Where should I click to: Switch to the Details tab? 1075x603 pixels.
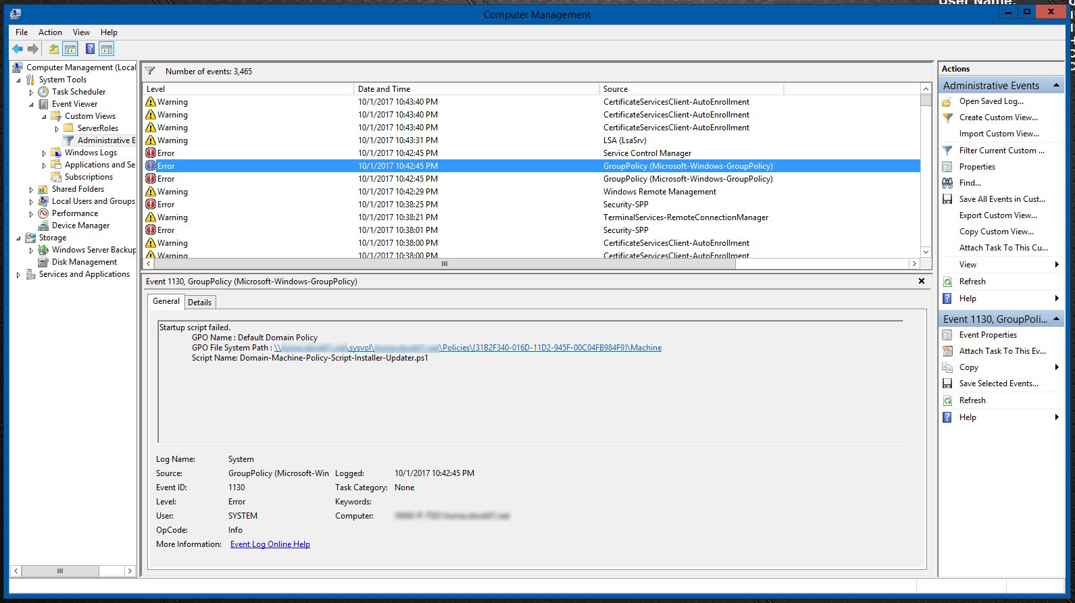coord(199,303)
